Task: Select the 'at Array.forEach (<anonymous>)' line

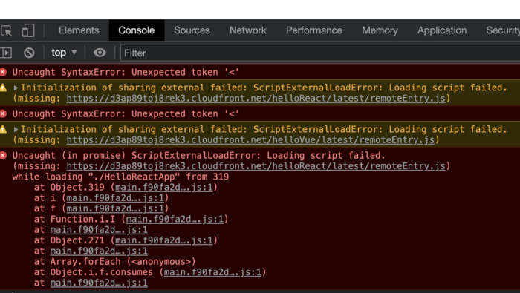Action: [x=114, y=261]
